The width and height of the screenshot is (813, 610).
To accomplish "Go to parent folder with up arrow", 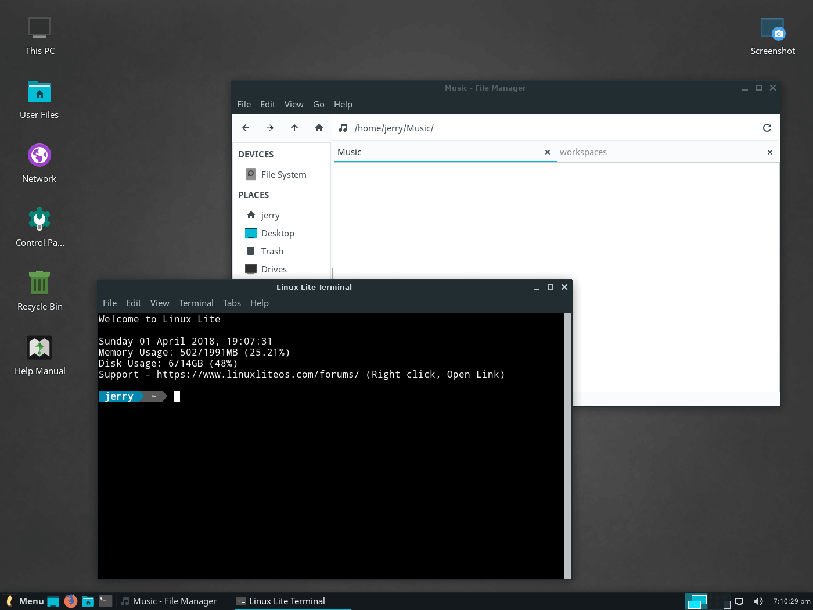I will click(x=294, y=128).
